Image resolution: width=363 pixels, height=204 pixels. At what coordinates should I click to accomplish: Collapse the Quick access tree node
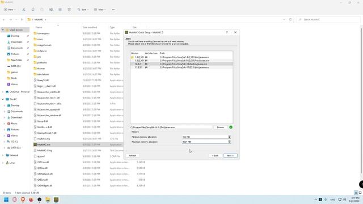(3, 30)
